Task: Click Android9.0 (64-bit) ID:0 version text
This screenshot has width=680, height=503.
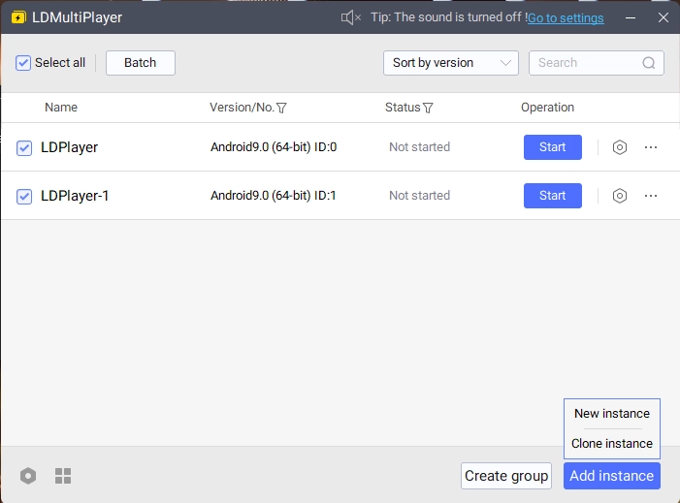Action: pos(274,147)
